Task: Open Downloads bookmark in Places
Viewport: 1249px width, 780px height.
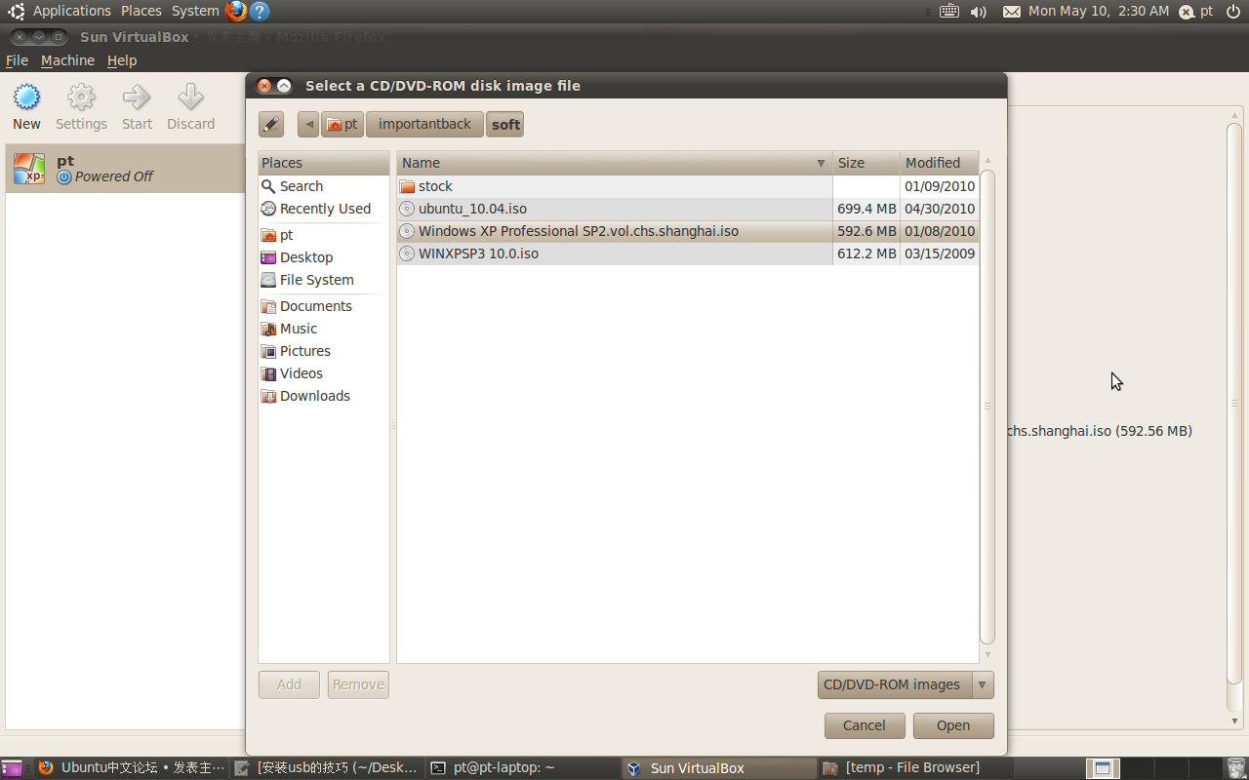Action: (x=324, y=396)
